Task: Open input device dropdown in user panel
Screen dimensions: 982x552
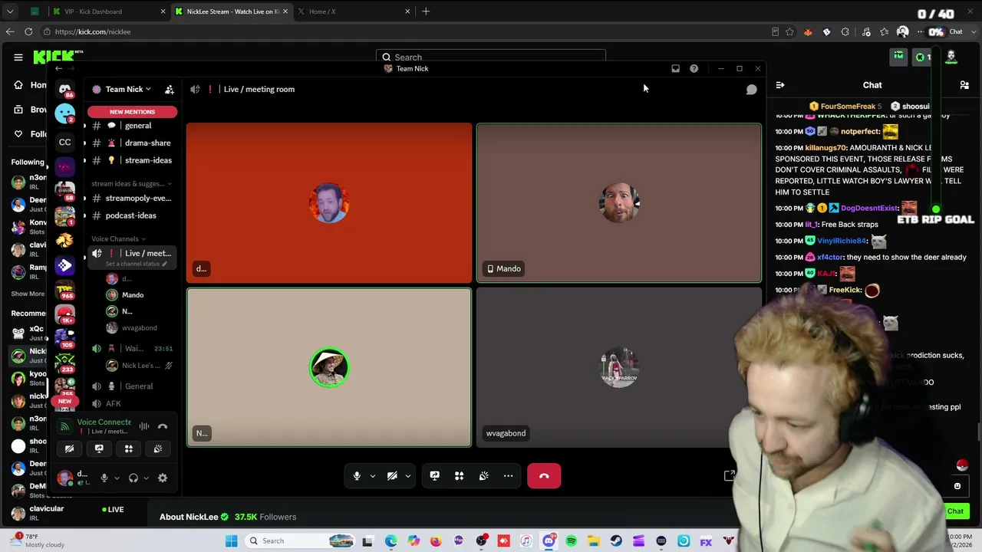Action: [117, 478]
